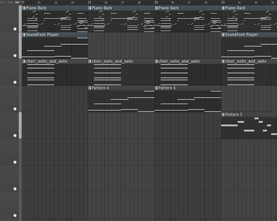Jump to bar 25 on the timeline ruler

point(90,2)
